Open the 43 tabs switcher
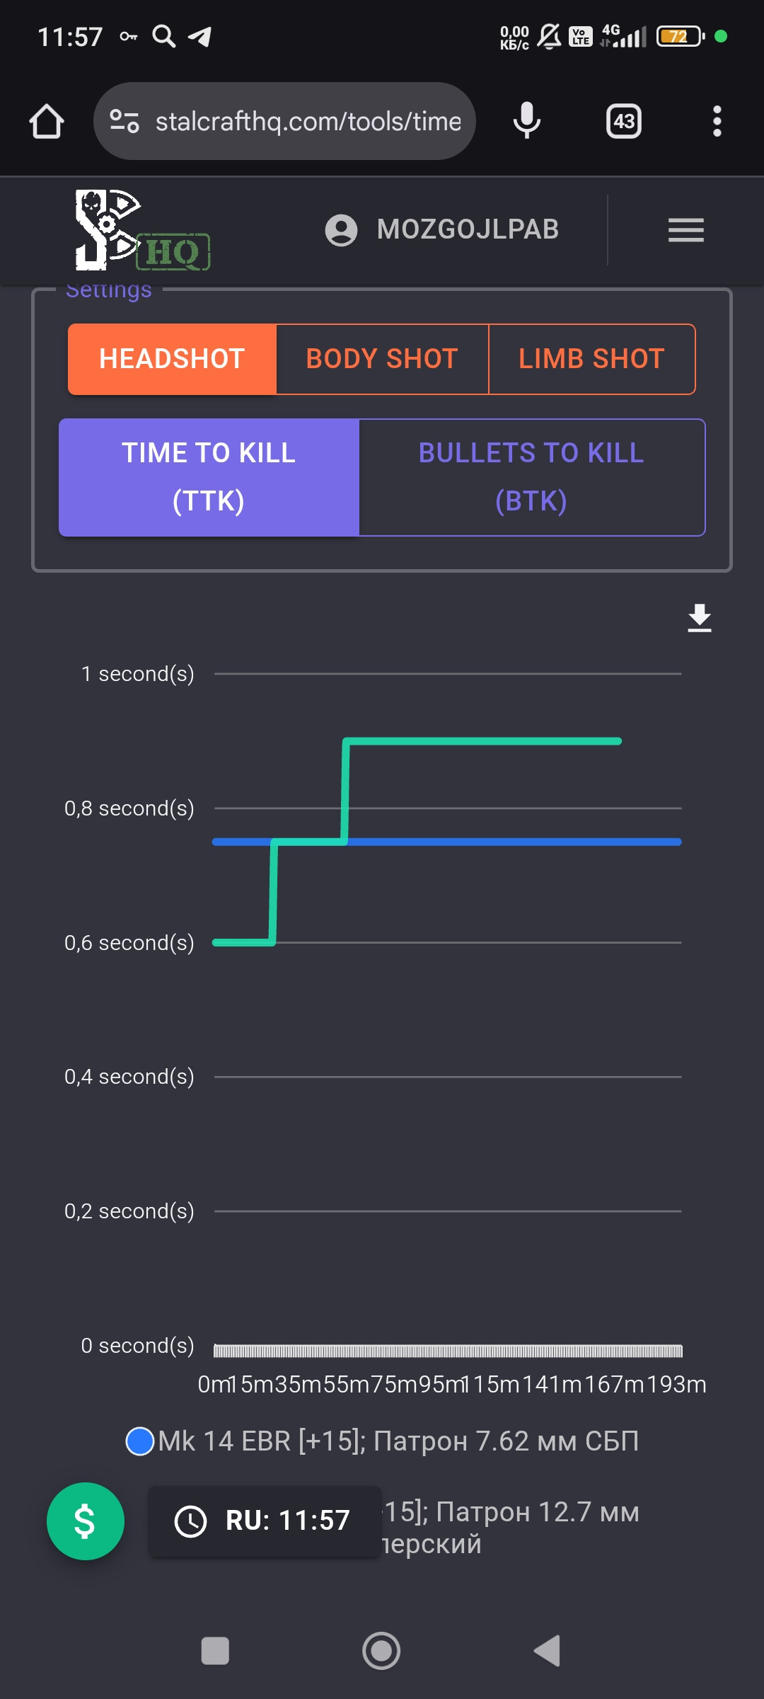Screen dimensions: 764x1699 pos(623,121)
